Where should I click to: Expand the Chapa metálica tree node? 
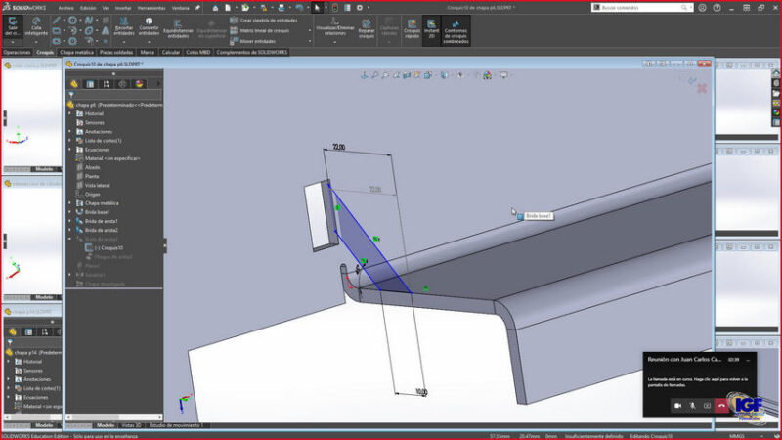pyautogui.click(x=70, y=203)
